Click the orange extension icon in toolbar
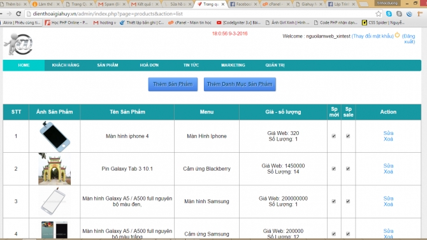This screenshot has width=427, height=240. click(419, 13)
